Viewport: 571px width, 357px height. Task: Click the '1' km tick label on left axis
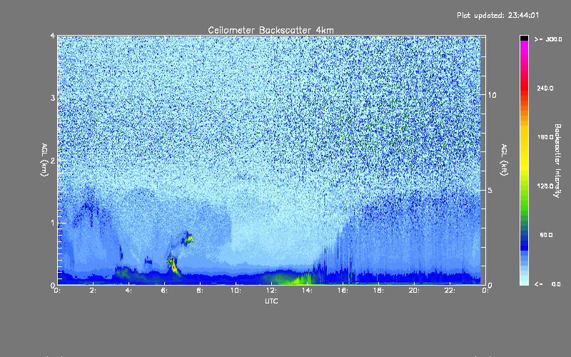point(53,223)
